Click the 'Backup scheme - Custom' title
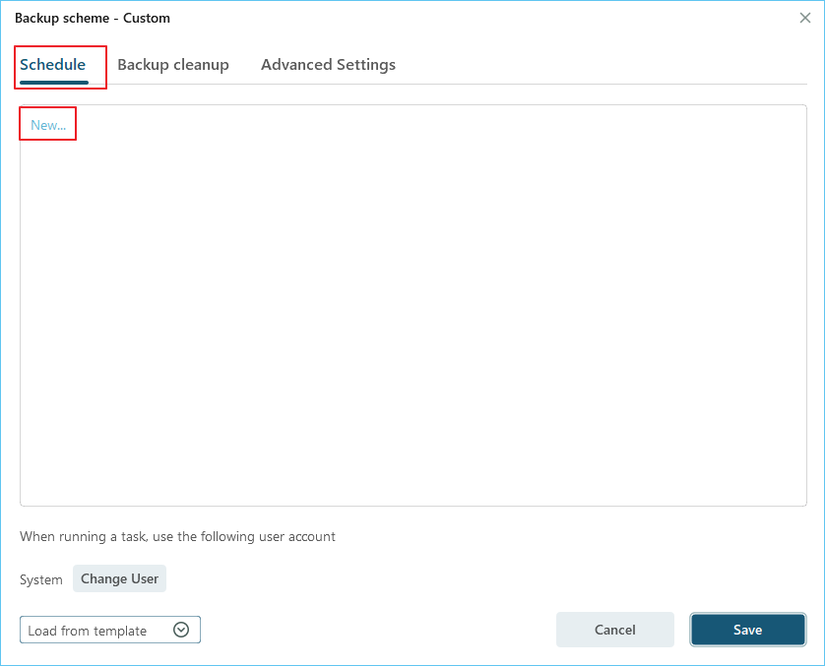825x666 pixels. pos(93,18)
